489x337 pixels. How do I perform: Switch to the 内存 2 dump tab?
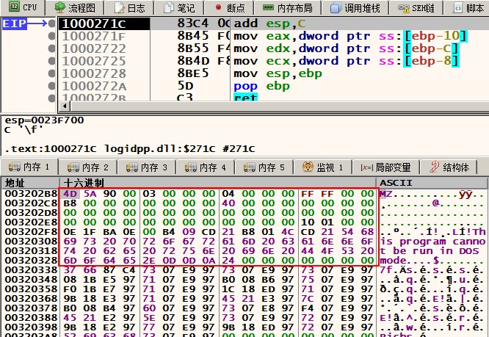[x=88, y=167]
